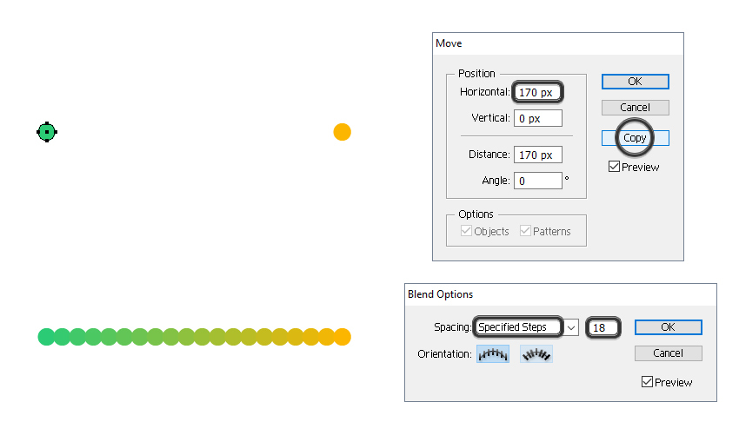Select Align to Path orientation icon
The width and height of the screenshot is (739, 435).
pyautogui.click(x=536, y=353)
